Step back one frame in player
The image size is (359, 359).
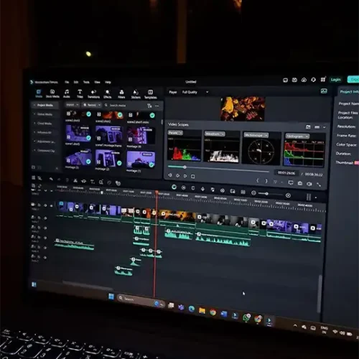[170, 175]
